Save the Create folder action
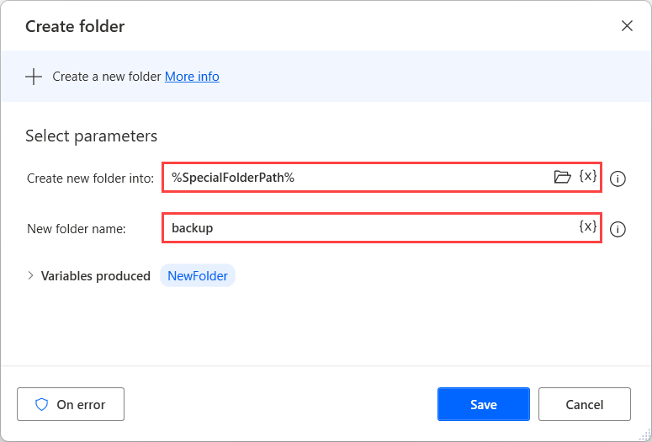This screenshot has height=442, width=652. point(484,404)
